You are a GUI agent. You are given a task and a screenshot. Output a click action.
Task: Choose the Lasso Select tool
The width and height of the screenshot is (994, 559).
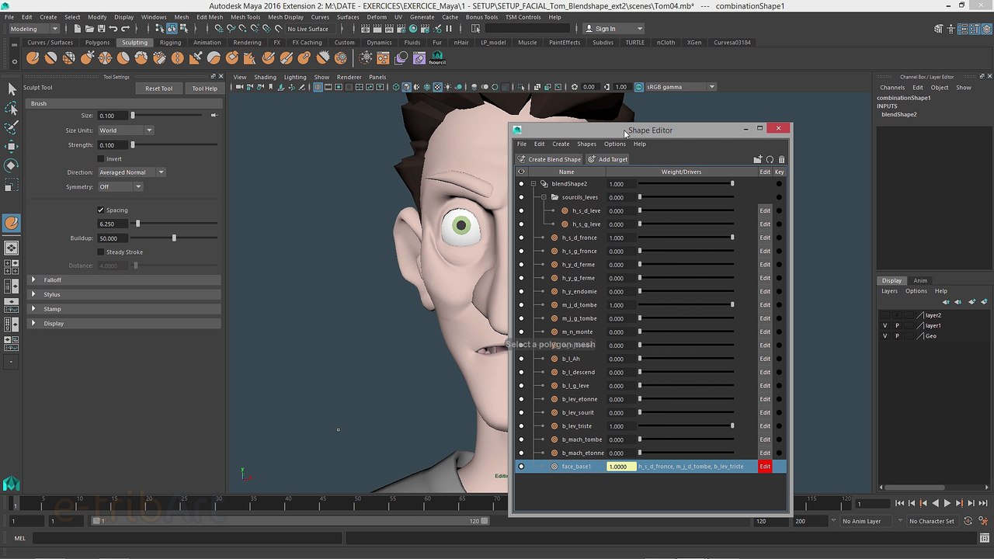(x=12, y=109)
